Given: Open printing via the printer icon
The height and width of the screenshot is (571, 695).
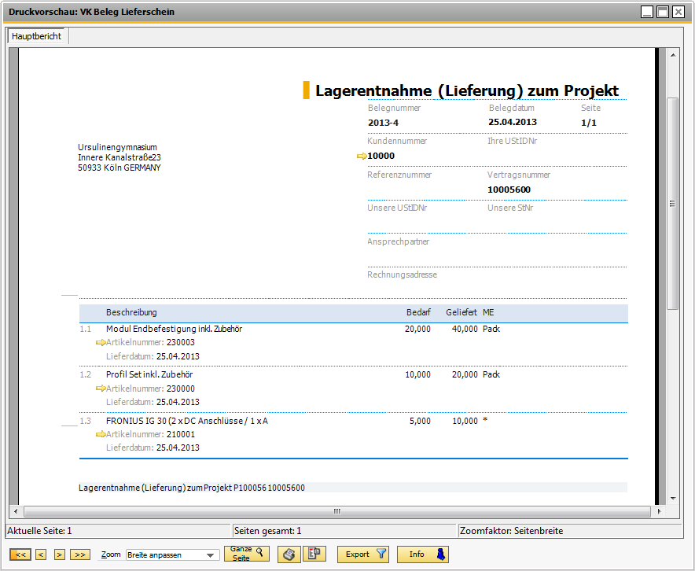Looking at the screenshot, I should coord(289,554).
